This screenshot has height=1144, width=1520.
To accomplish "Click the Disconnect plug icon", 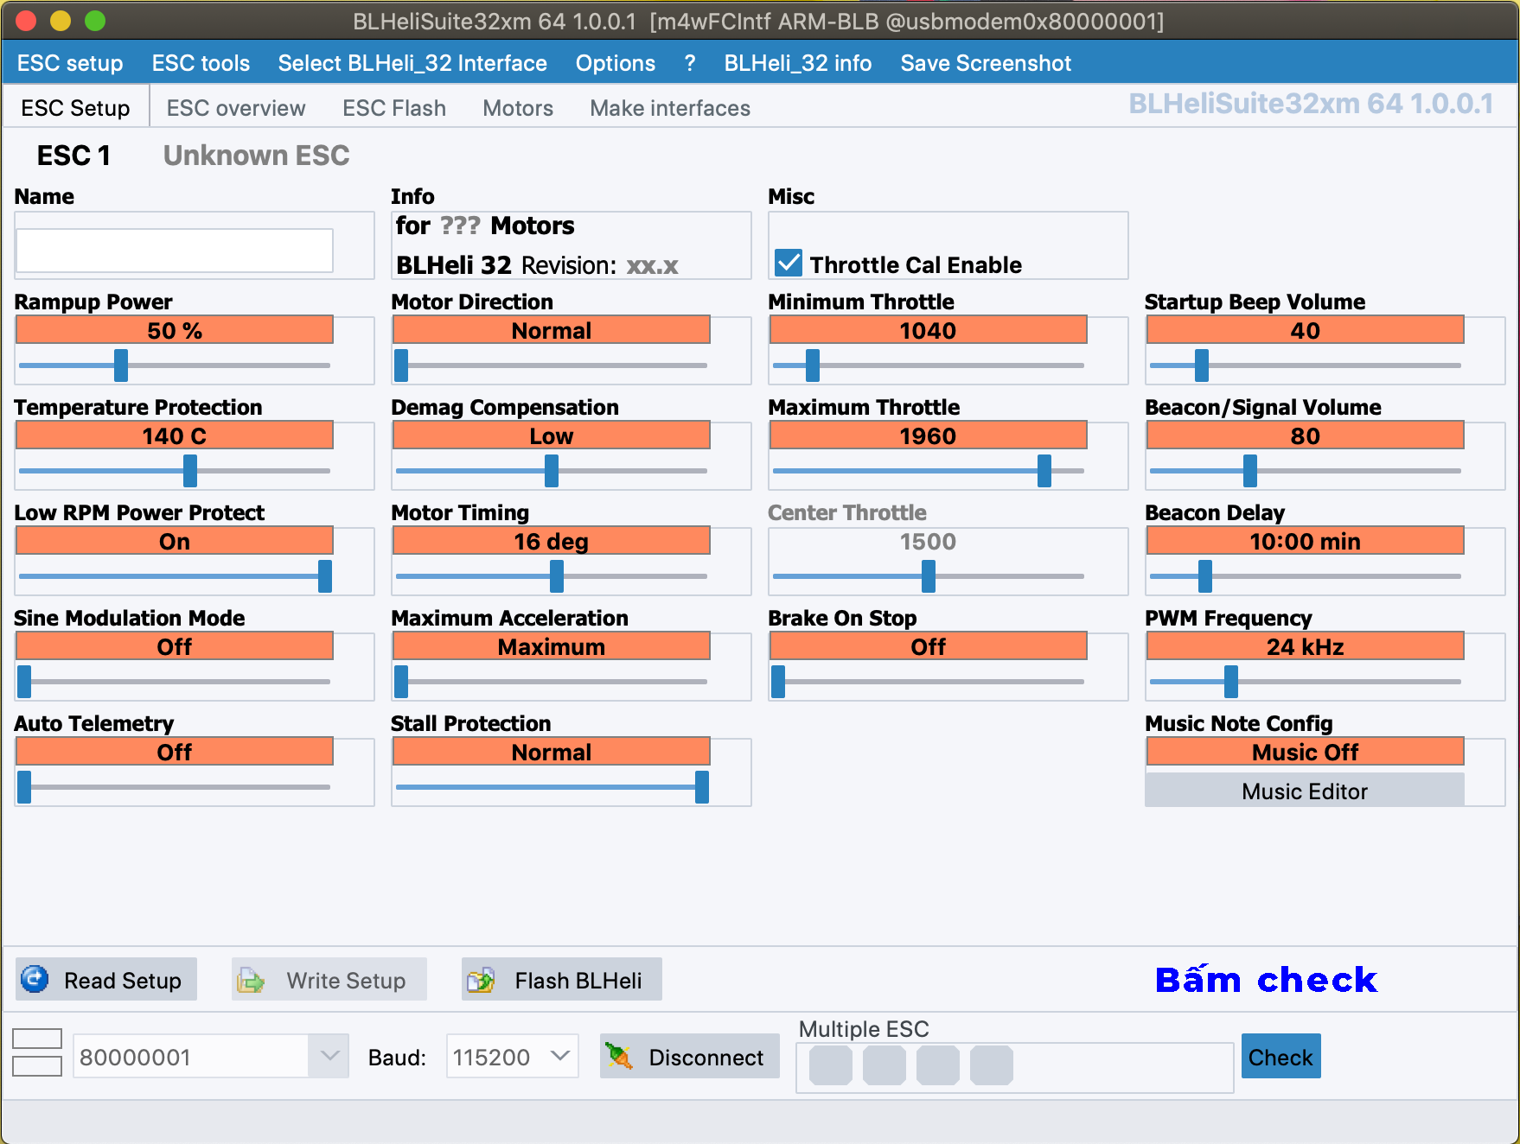I will [619, 1056].
